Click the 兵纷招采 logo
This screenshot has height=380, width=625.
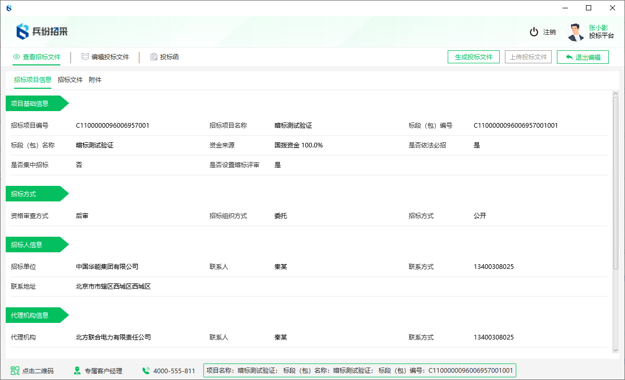pos(41,30)
